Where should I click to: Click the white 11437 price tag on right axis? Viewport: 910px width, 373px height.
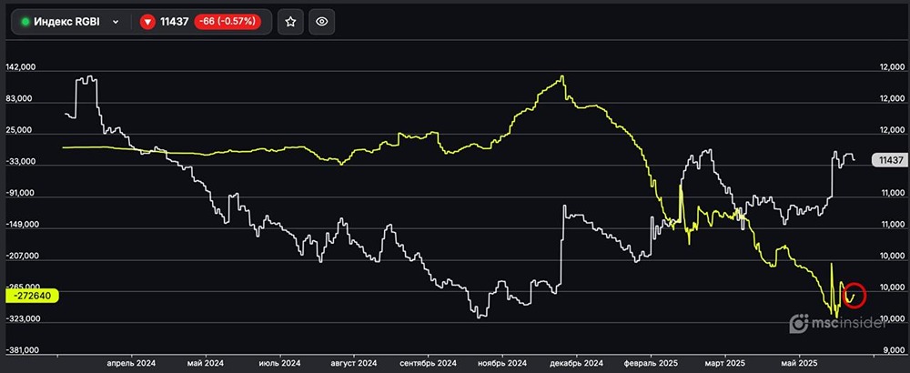888,160
